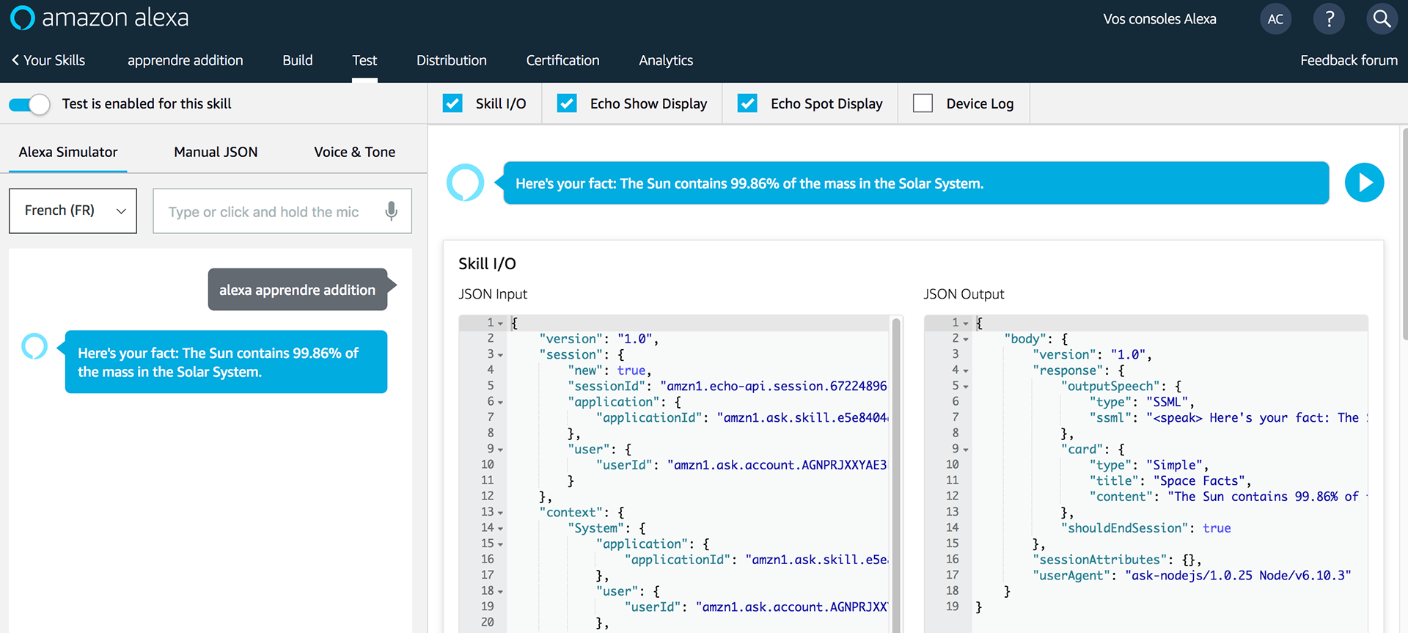Click Alexa ring icon beside left chat response
1408x633 pixels.
[34, 346]
